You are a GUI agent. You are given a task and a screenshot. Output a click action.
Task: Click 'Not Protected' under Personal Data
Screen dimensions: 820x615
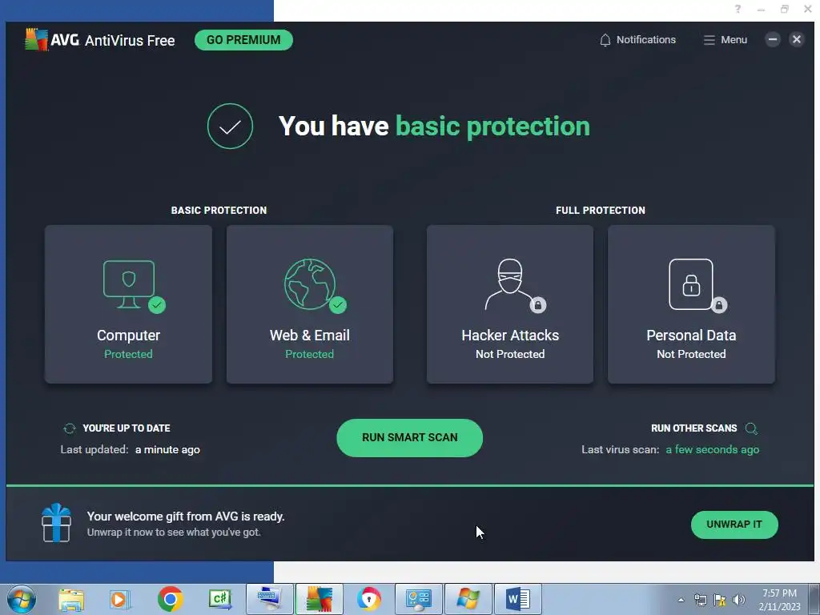pos(691,354)
